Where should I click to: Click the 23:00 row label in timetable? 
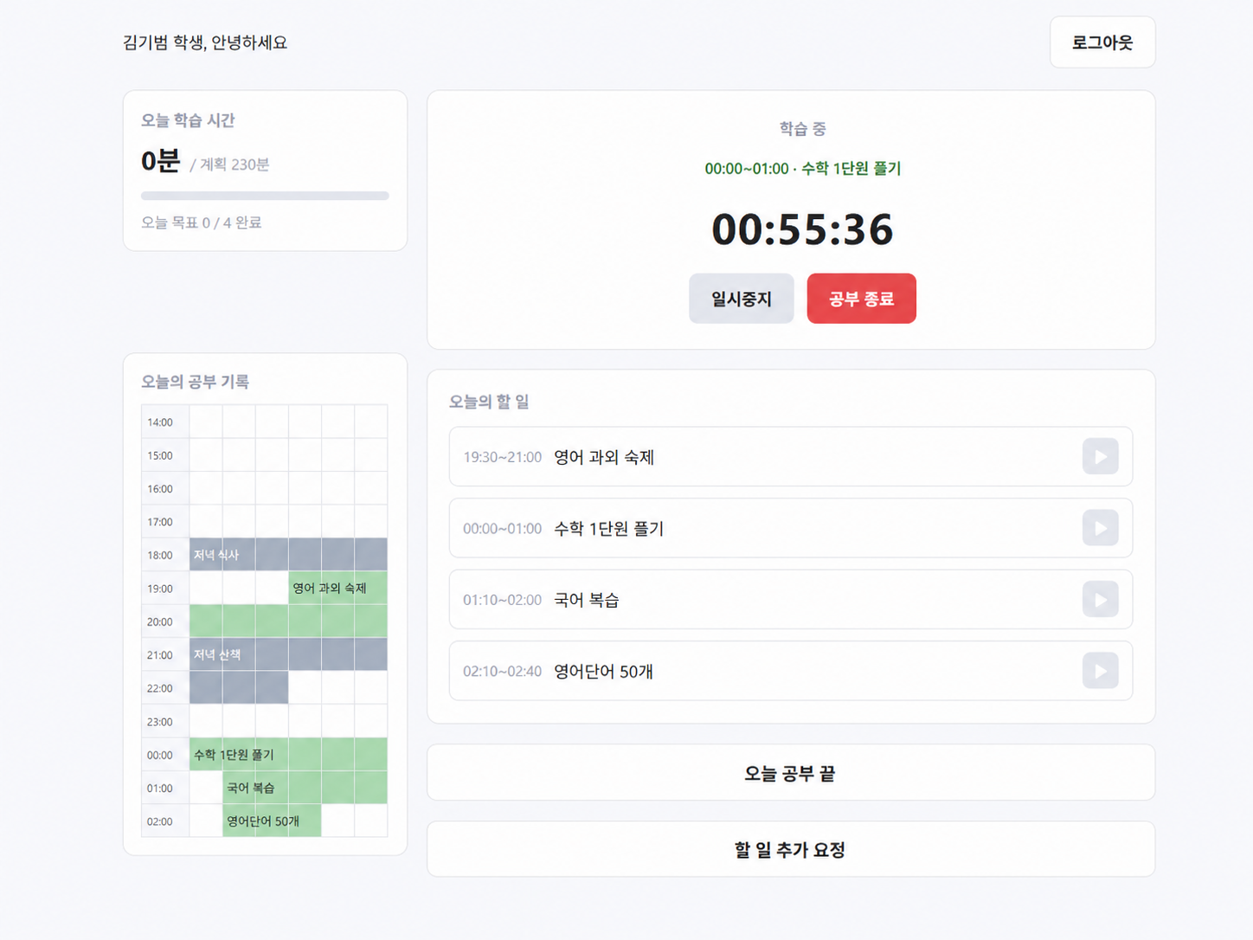coord(160,722)
